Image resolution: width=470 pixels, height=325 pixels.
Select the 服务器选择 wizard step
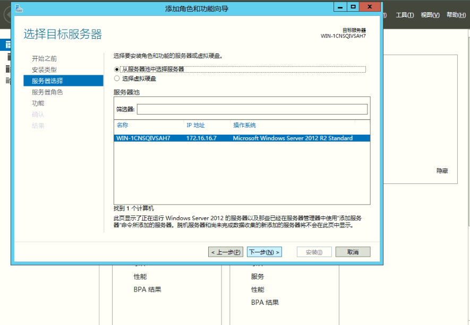coord(63,81)
